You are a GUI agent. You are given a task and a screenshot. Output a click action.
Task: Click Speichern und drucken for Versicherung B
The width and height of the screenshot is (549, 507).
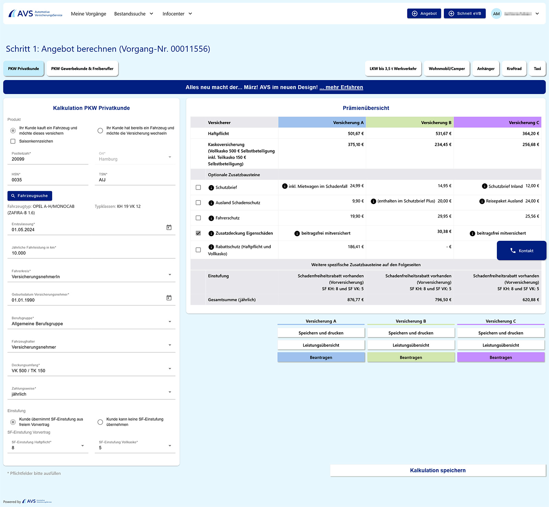[x=411, y=333]
